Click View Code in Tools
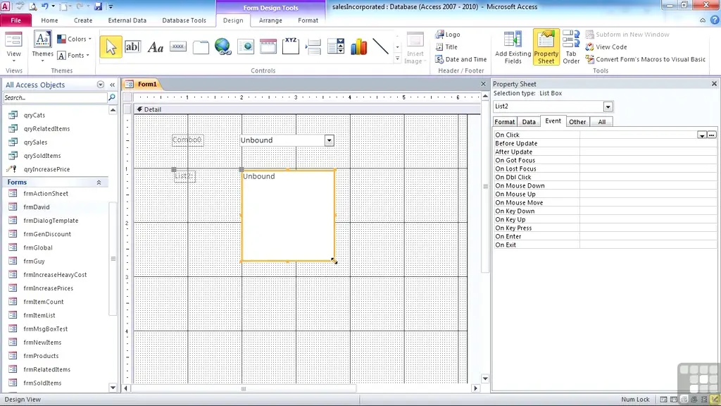The height and width of the screenshot is (406, 721). coord(606,47)
